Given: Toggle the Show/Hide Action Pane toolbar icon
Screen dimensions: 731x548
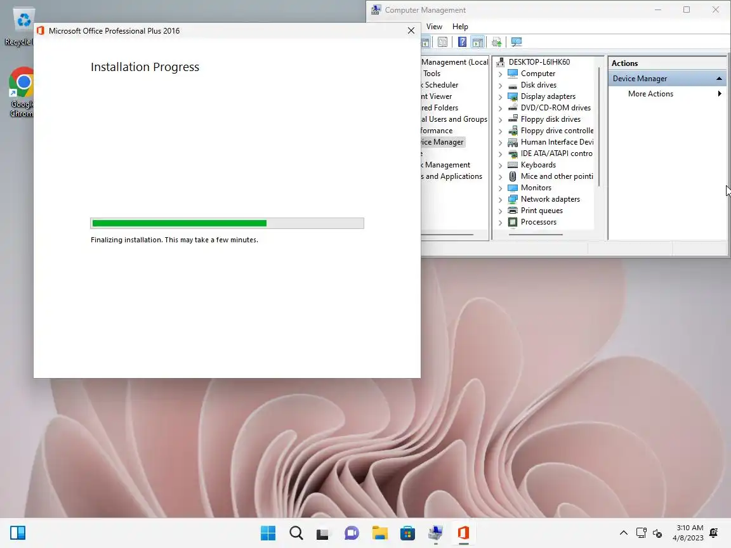Looking at the screenshot, I should click(478, 42).
